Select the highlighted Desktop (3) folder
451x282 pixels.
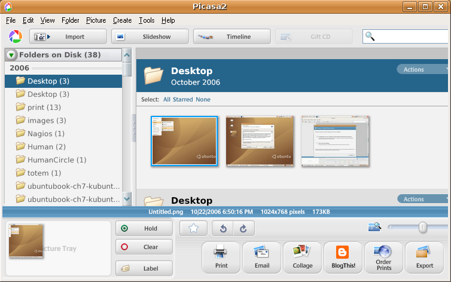(63, 81)
